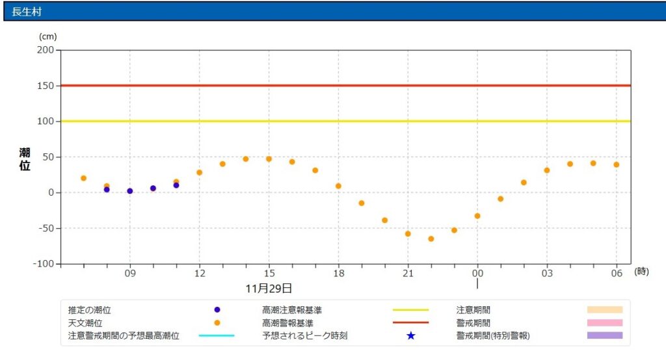Click the purple 警戒期間(特別警報) color swatch

pyautogui.click(x=605, y=335)
